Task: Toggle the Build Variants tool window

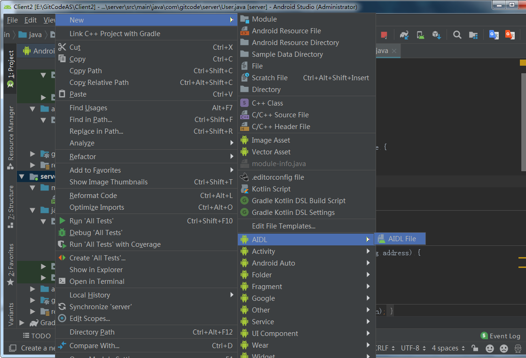Action: 11,314
